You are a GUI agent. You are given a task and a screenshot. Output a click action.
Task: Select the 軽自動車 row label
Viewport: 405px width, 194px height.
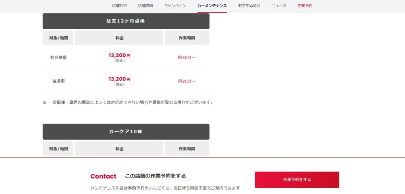point(59,58)
